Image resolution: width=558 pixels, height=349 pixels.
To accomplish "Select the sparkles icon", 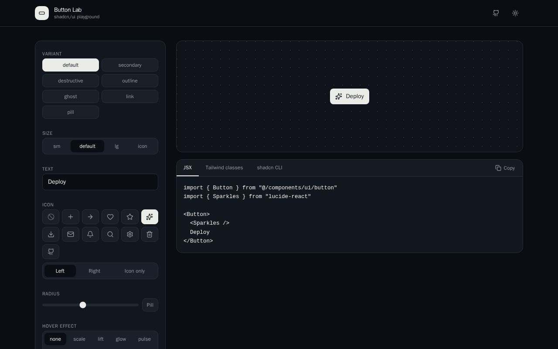I will pyautogui.click(x=150, y=217).
